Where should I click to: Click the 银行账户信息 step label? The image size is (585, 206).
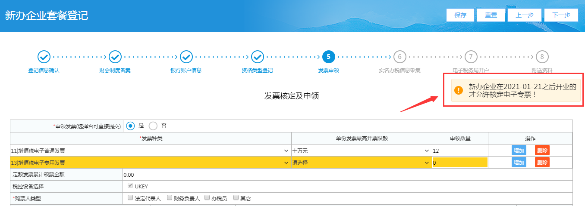(x=186, y=70)
